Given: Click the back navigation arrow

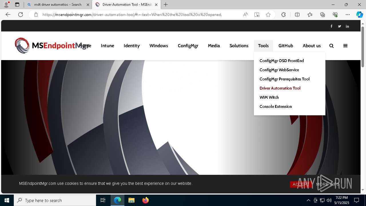Looking at the screenshot, I should pyautogui.click(x=8, y=15).
